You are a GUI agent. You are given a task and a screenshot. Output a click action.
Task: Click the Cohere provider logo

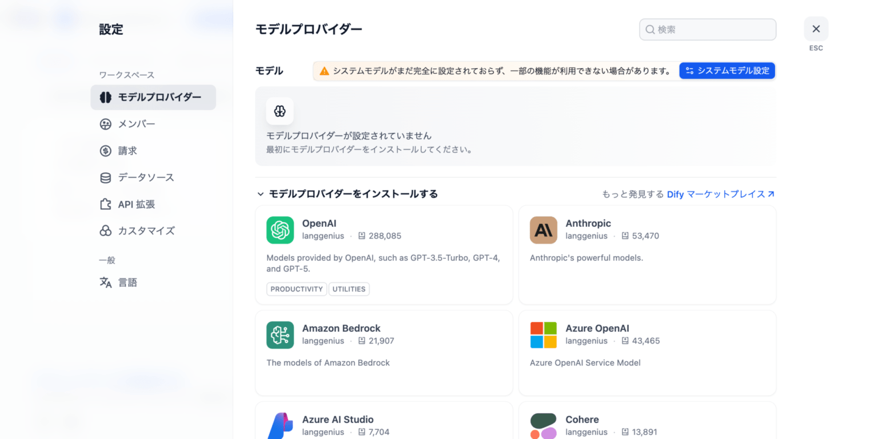(542, 425)
